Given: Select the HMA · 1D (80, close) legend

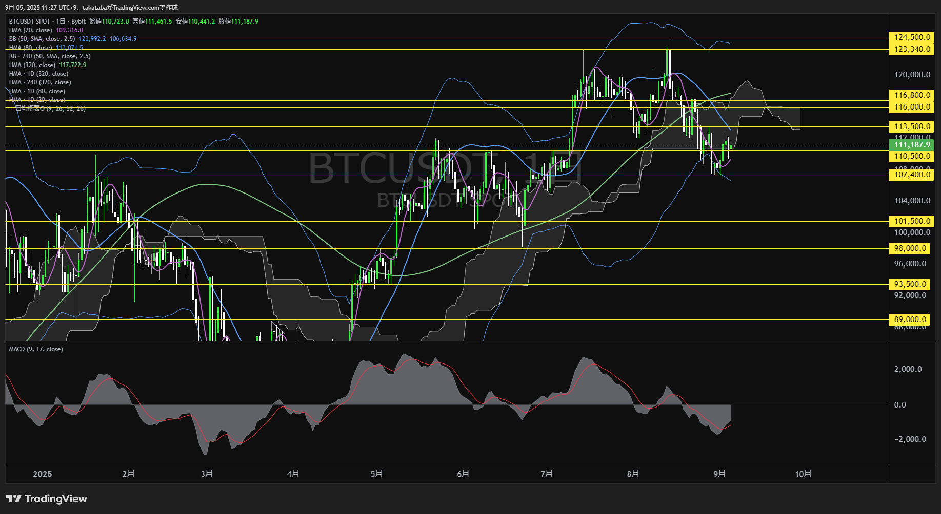Looking at the screenshot, I should 37,91.
